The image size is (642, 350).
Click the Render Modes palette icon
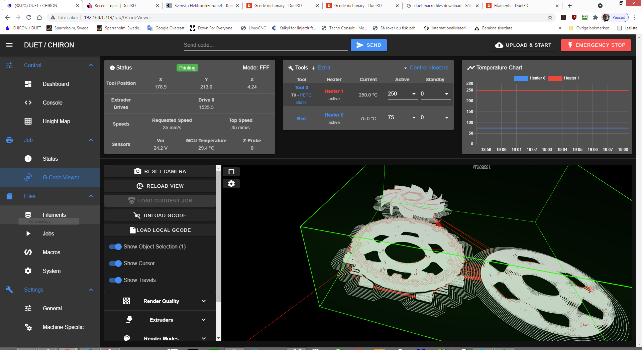click(x=127, y=338)
